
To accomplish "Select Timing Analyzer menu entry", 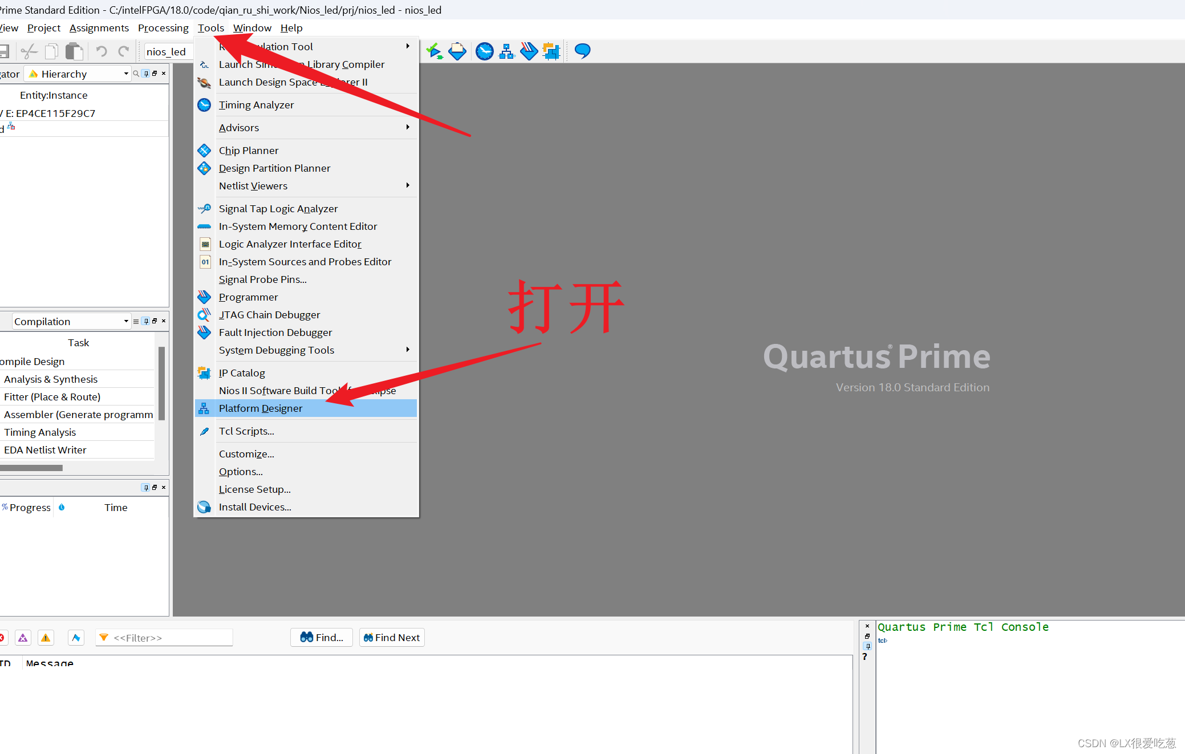I will click(306, 105).
